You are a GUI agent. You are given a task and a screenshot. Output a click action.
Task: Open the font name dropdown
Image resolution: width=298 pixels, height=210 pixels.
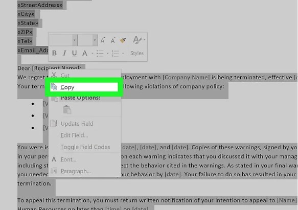click(x=75, y=40)
